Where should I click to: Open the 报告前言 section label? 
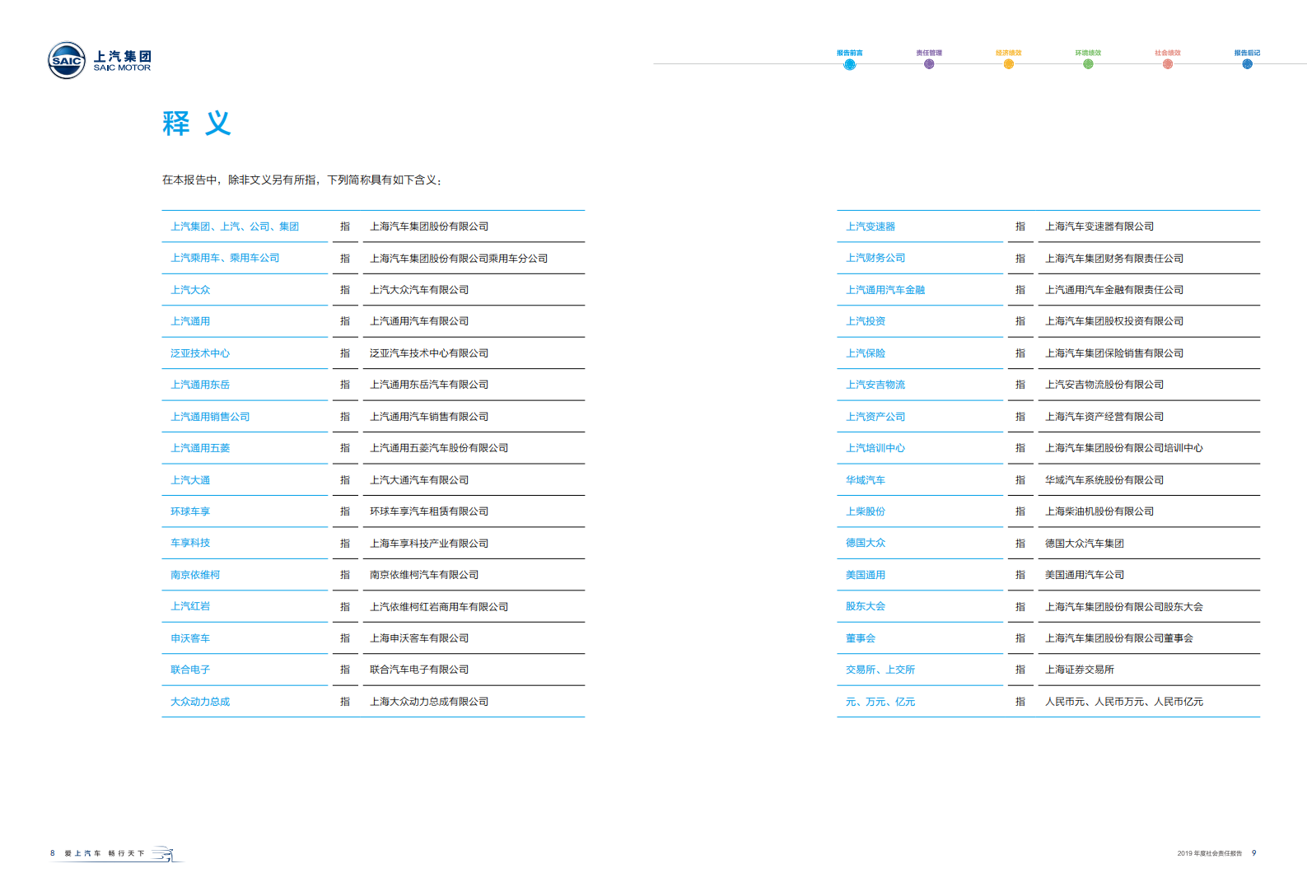[x=850, y=53]
